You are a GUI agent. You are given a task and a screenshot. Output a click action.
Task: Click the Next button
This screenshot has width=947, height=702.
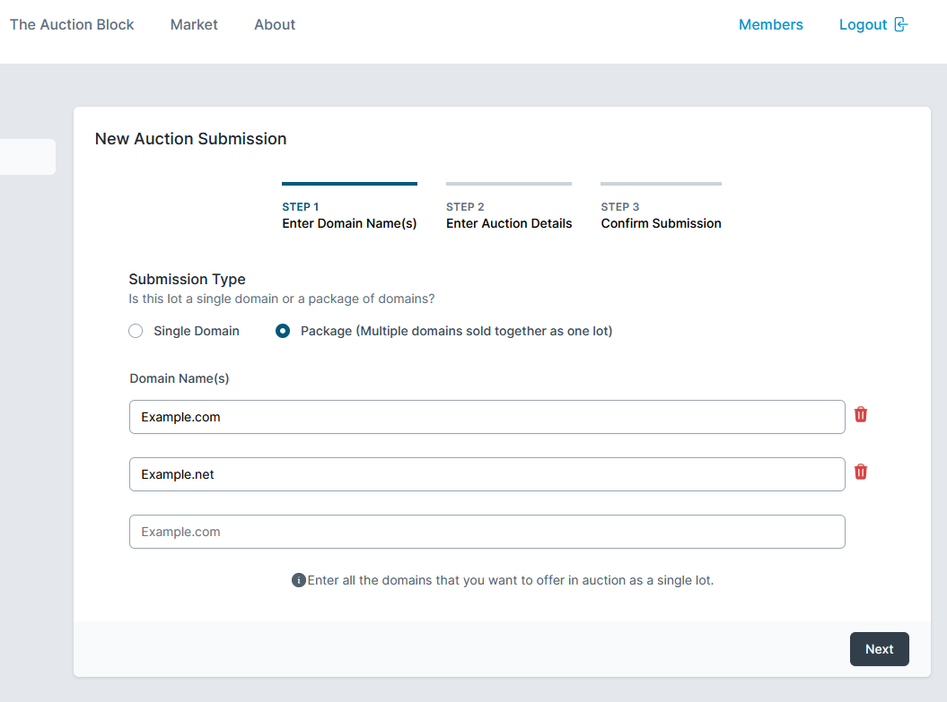pos(880,649)
